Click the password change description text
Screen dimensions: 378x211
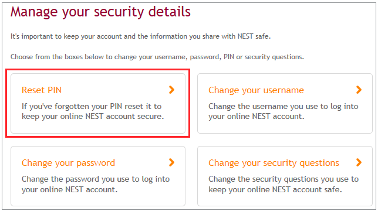(96, 184)
